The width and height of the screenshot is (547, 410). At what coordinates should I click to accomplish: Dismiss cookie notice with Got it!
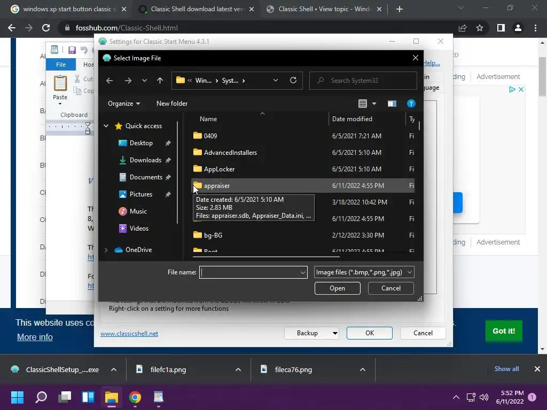tap(504, 331)
